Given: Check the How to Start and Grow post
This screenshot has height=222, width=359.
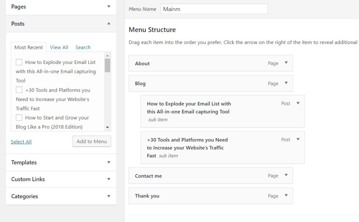Looking at the screenshot, I should [x=19, y=117].
